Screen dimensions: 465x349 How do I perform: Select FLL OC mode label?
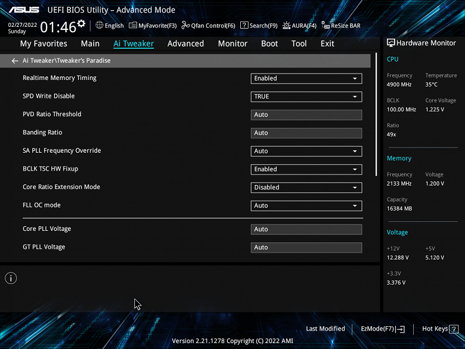click(x=42, y=205)
